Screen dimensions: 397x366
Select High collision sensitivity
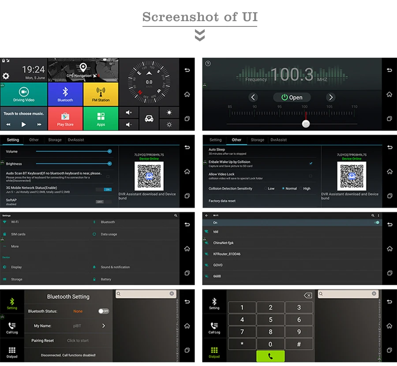point(305,189)
